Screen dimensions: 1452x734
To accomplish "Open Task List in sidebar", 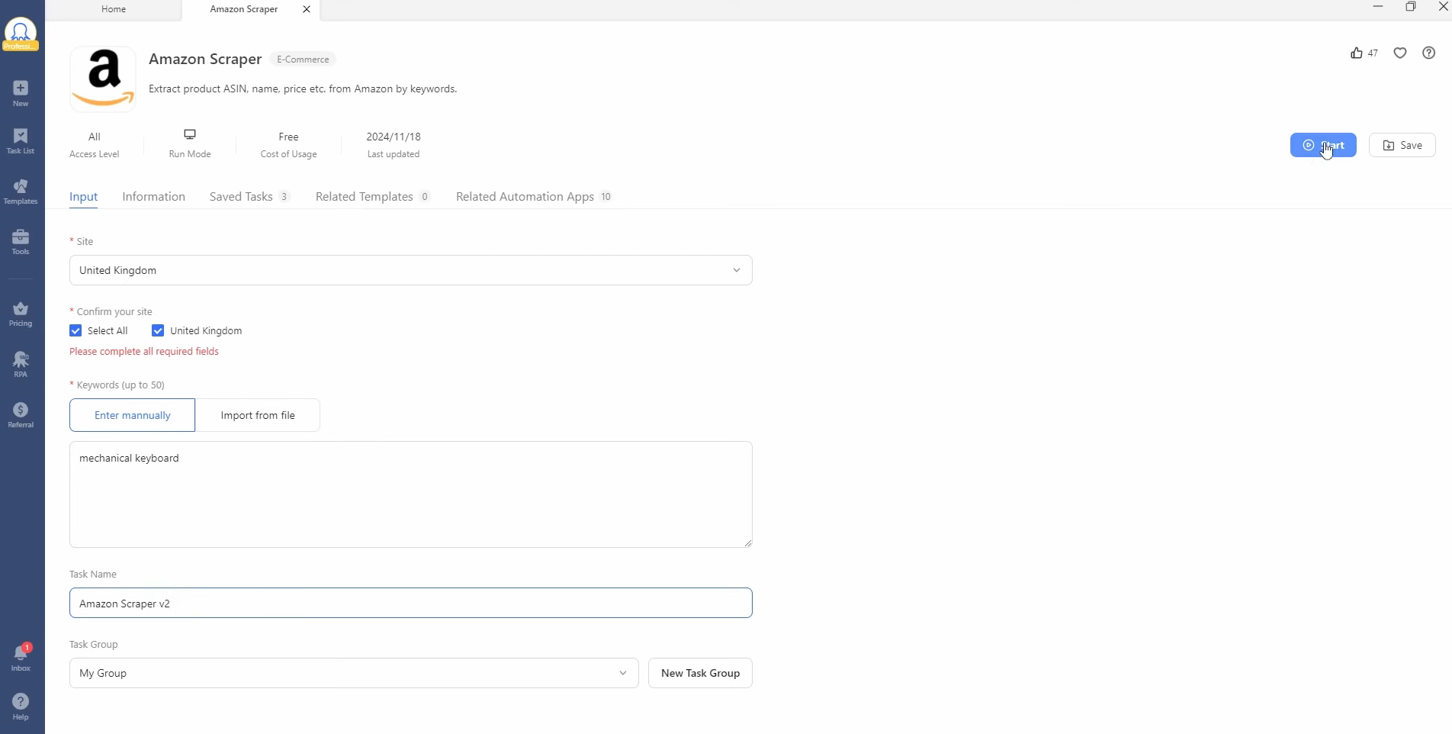I will [21, 141].
